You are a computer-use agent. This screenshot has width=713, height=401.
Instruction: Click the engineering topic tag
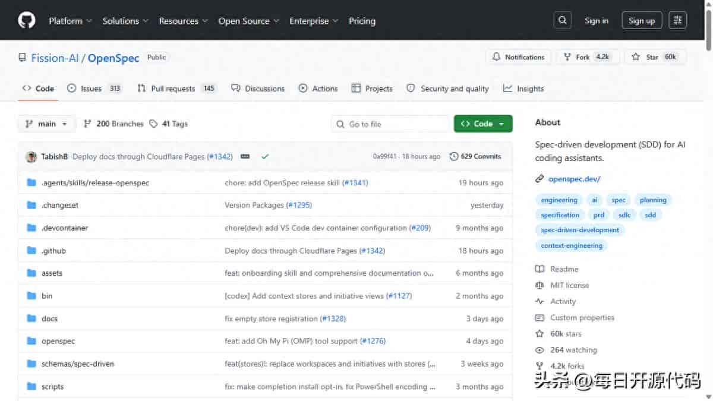pyautogui.click(x=559, y=200)
